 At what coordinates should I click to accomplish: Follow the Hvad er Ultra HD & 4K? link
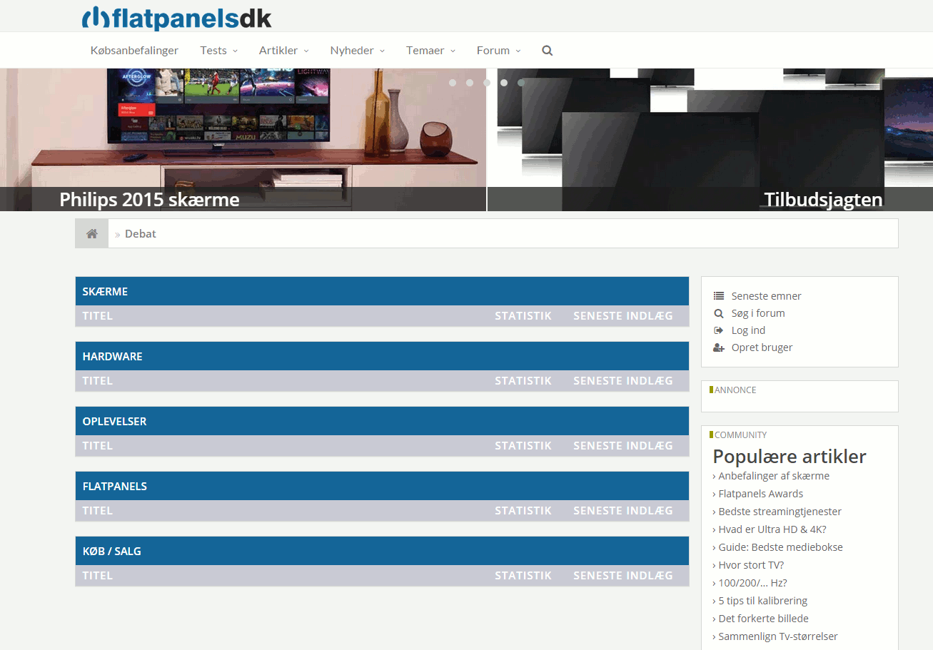click(772, 529)
